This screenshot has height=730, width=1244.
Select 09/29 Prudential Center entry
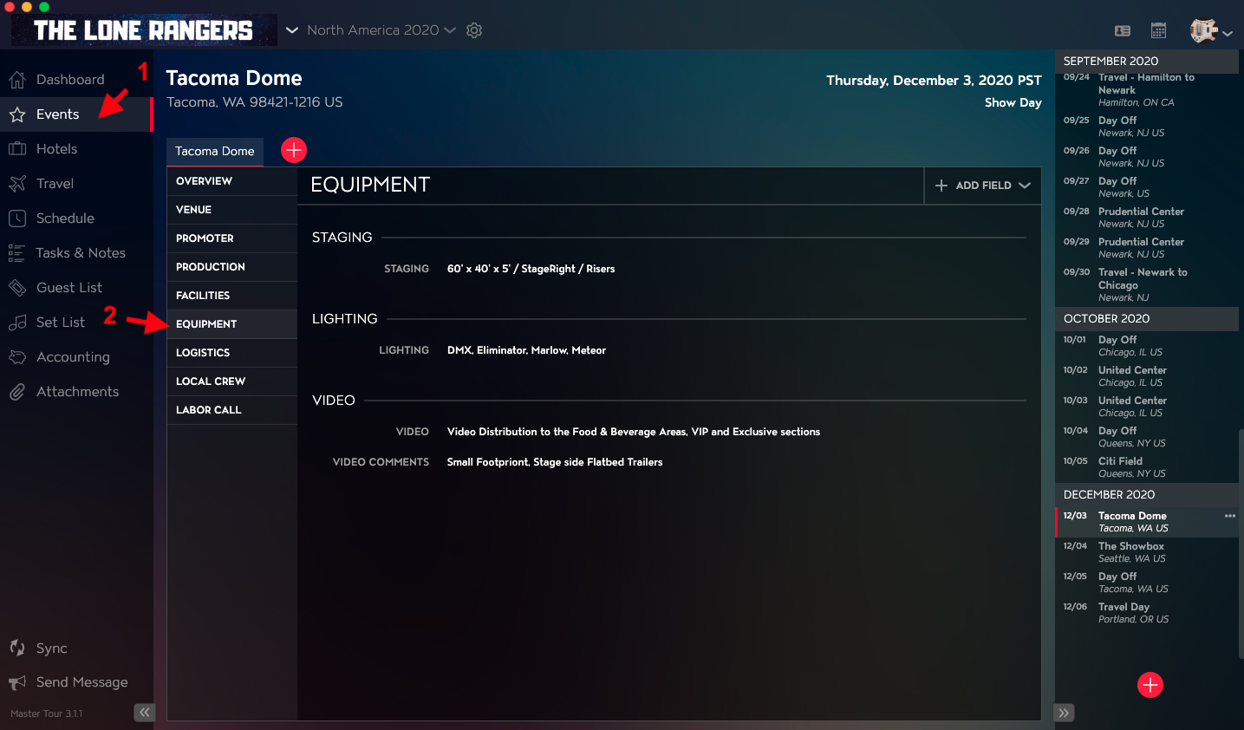point(1146,248)
